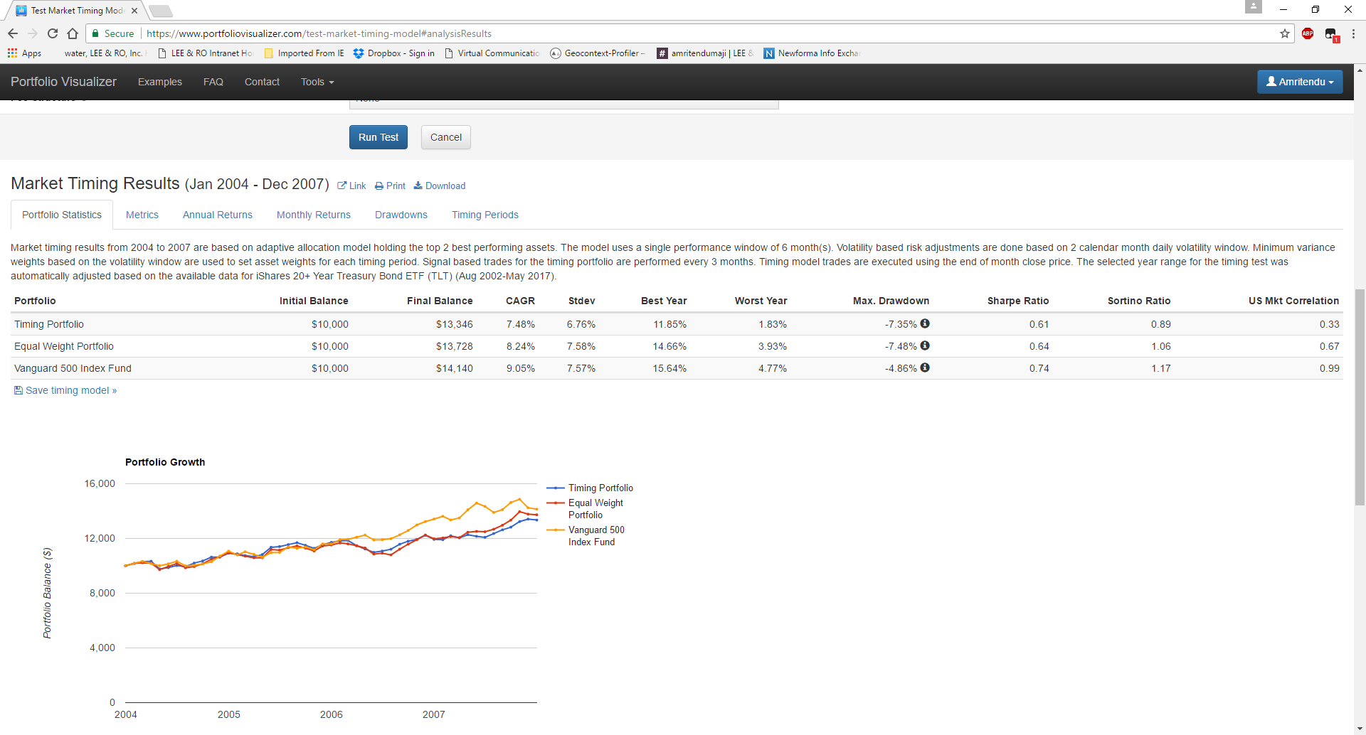
Task: Open the Geocontext-Profiler bookmark
Action: 598,53
